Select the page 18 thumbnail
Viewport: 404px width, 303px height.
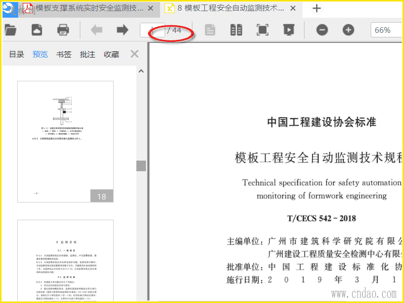66,141
